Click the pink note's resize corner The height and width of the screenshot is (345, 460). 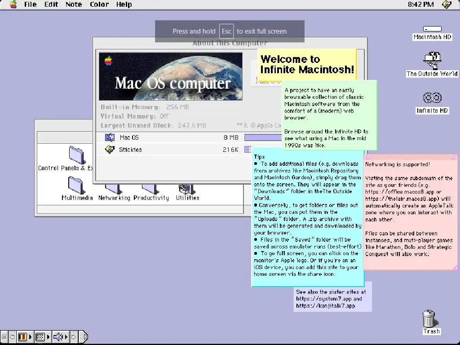tap(455, 268)
